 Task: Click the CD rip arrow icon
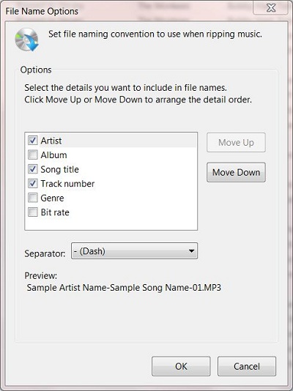point(27,40)
